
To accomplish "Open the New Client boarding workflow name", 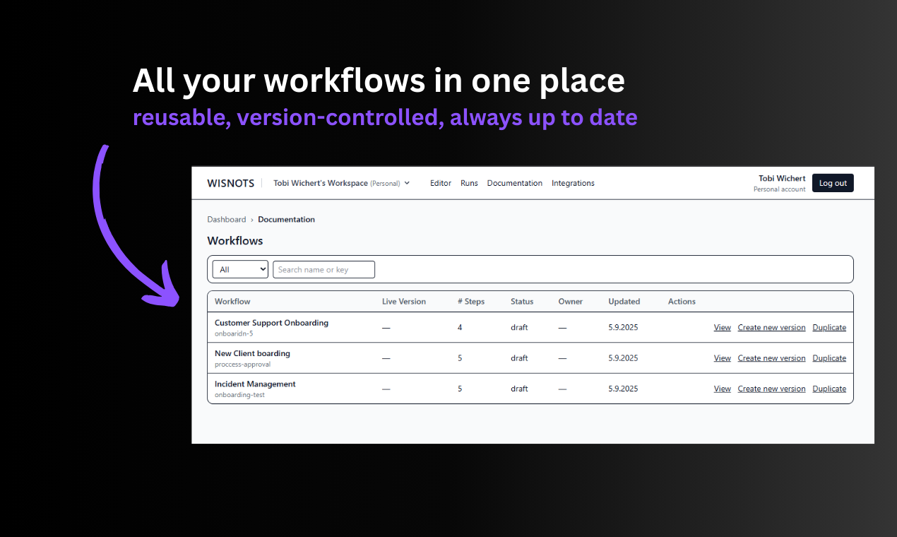I will (252, 353).
